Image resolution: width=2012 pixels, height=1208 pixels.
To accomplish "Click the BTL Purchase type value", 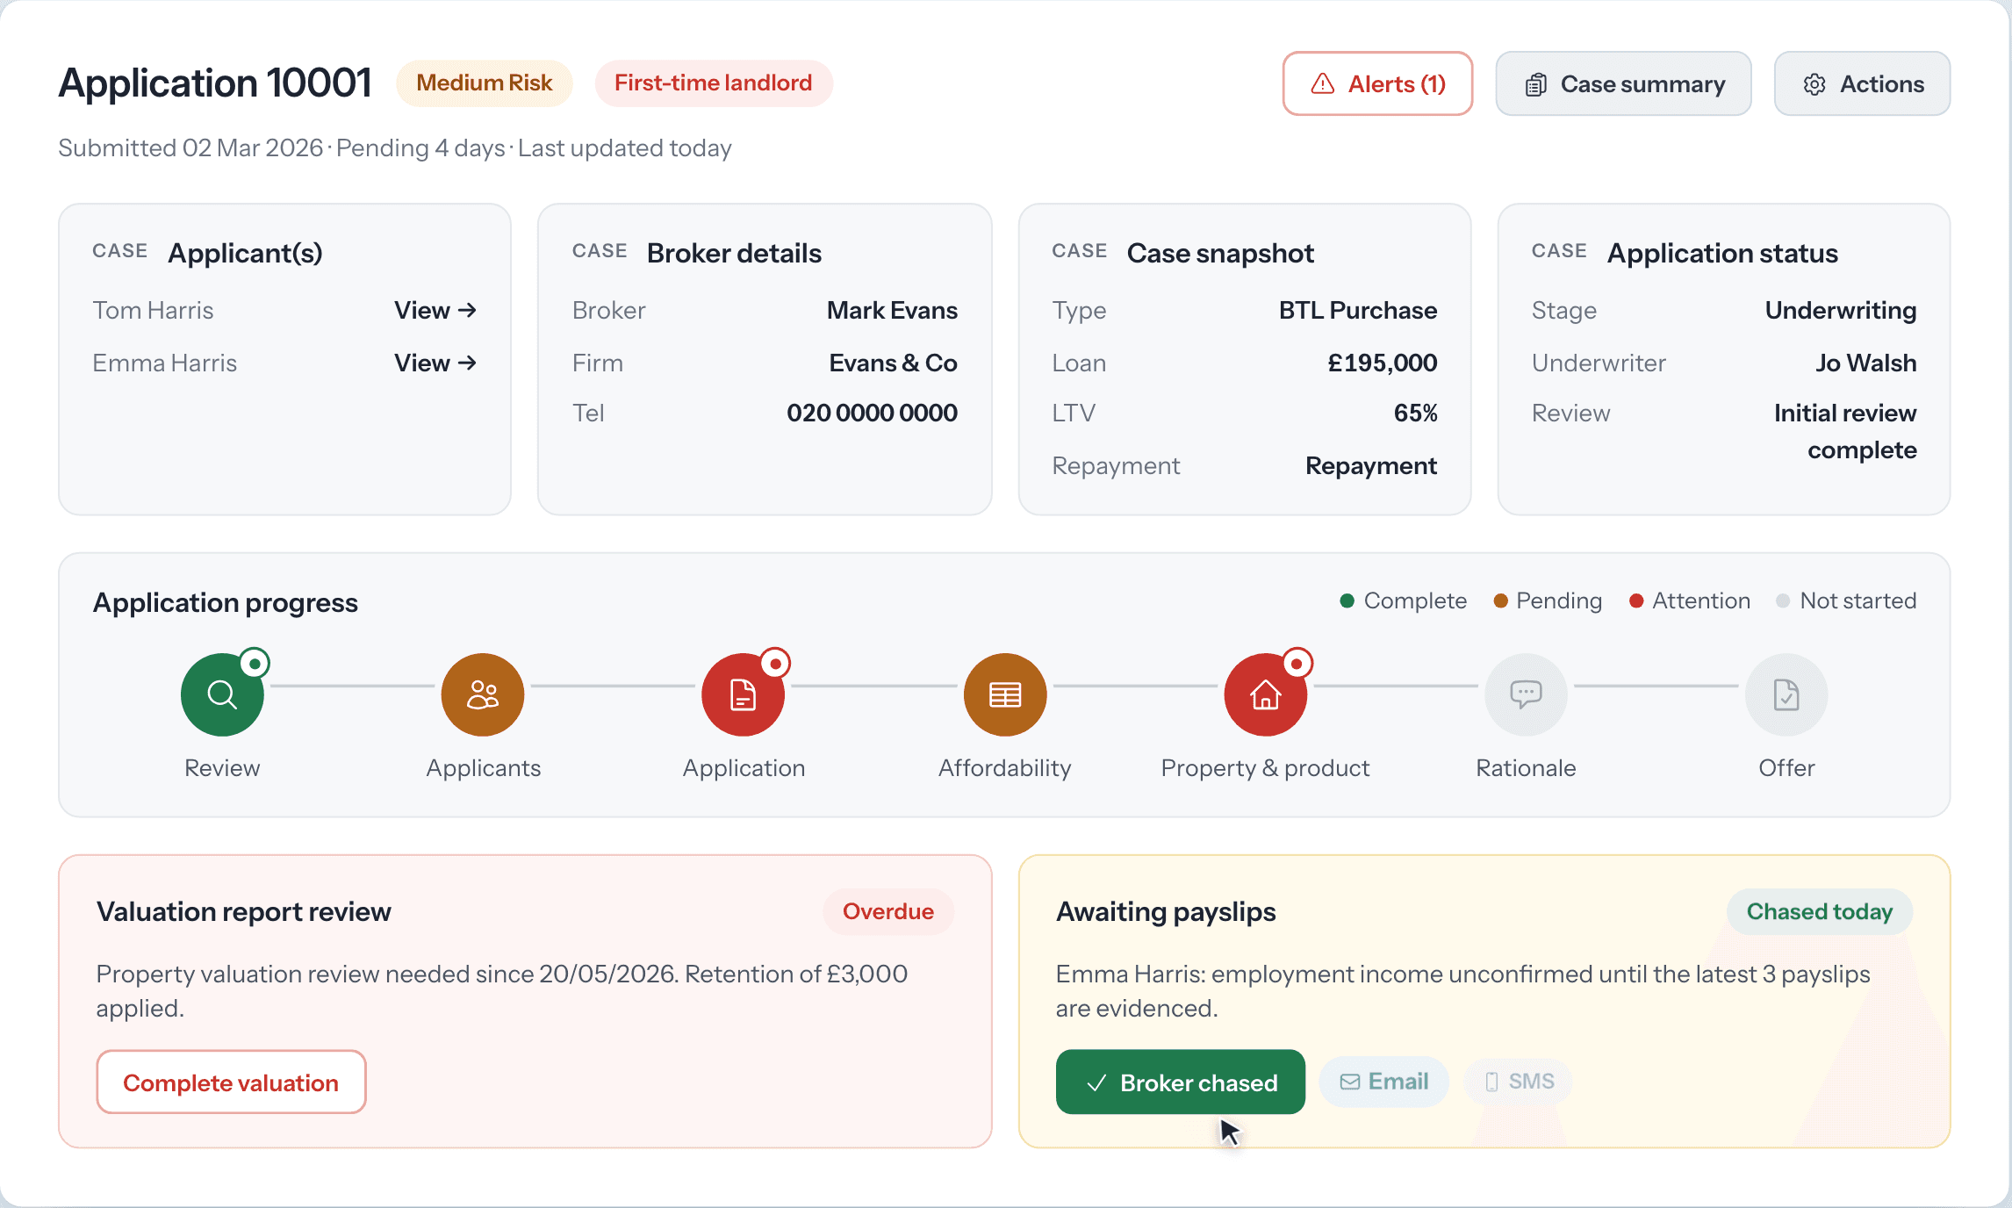I will [x=1358, y=310].
